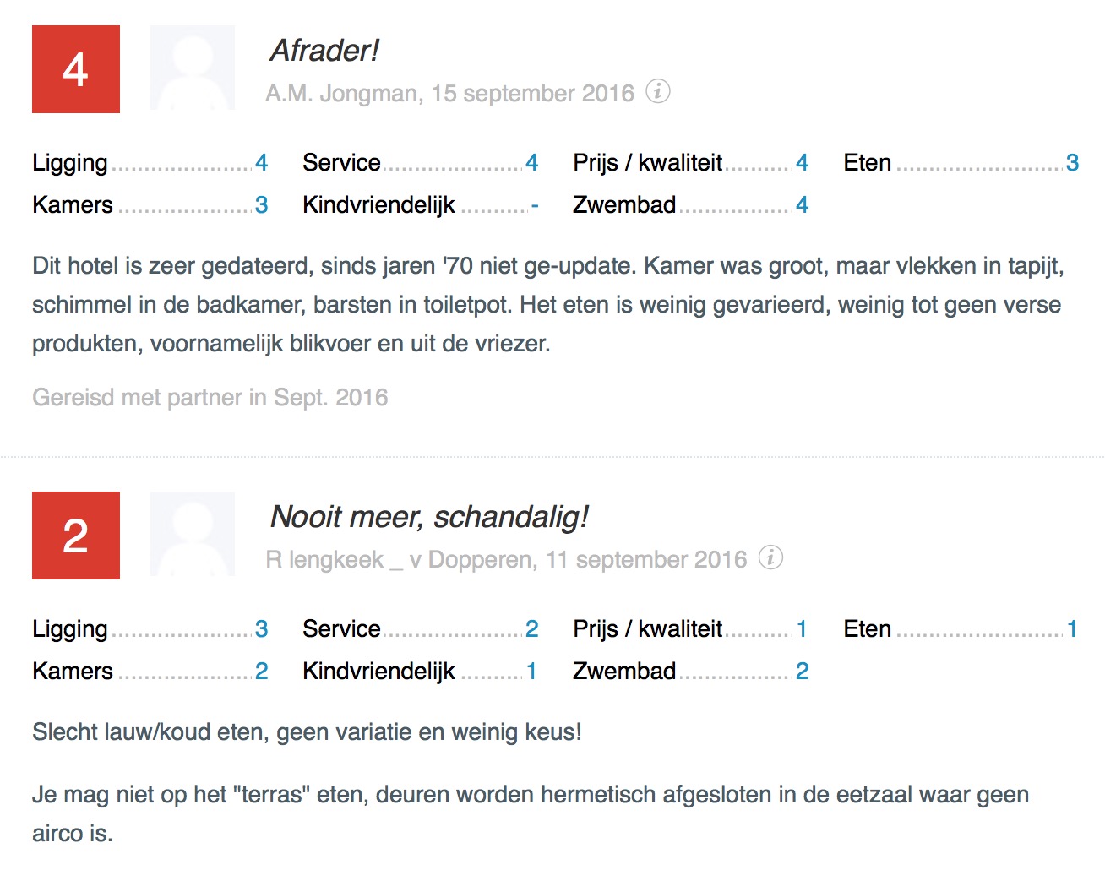This screenshot has height=870, width=1105.
Task: Open the 'Afrader!' review title
Action: point(324,51)
